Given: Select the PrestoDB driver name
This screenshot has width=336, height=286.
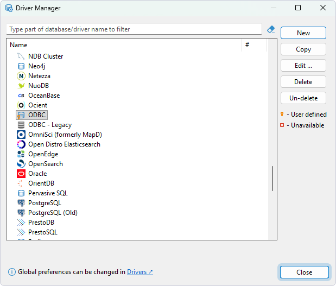Looking at the screenshot, I should [41, 223].
